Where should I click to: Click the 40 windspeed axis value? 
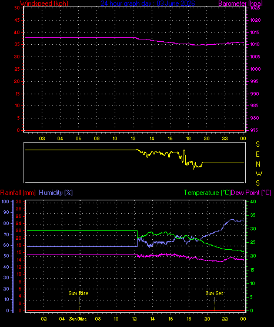17,32
